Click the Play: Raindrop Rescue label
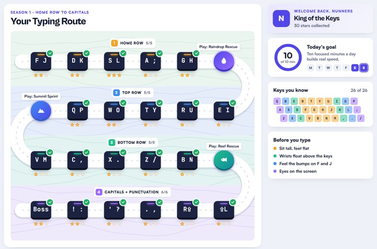377x249 pixels. click(x=218, y=47)
